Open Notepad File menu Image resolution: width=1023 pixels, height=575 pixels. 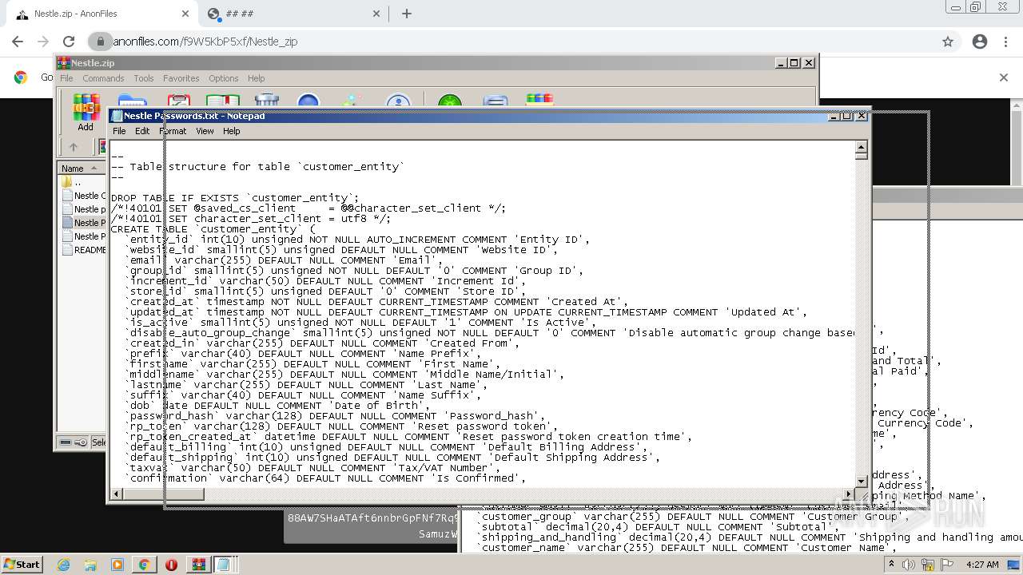pyautogui.click(x=119, y=131)
